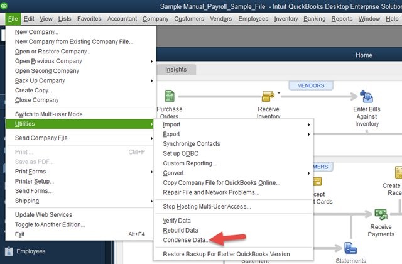Expand Convert submenu in Utilities
The image size is (402, 264).
(309, 173)
